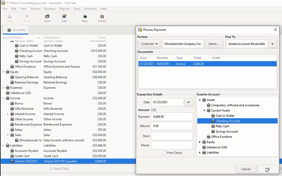Collapse Current Assets in Transfer Account tree
Image resolution: width=282 pixels, height=176 pixels.
point(204,111)
